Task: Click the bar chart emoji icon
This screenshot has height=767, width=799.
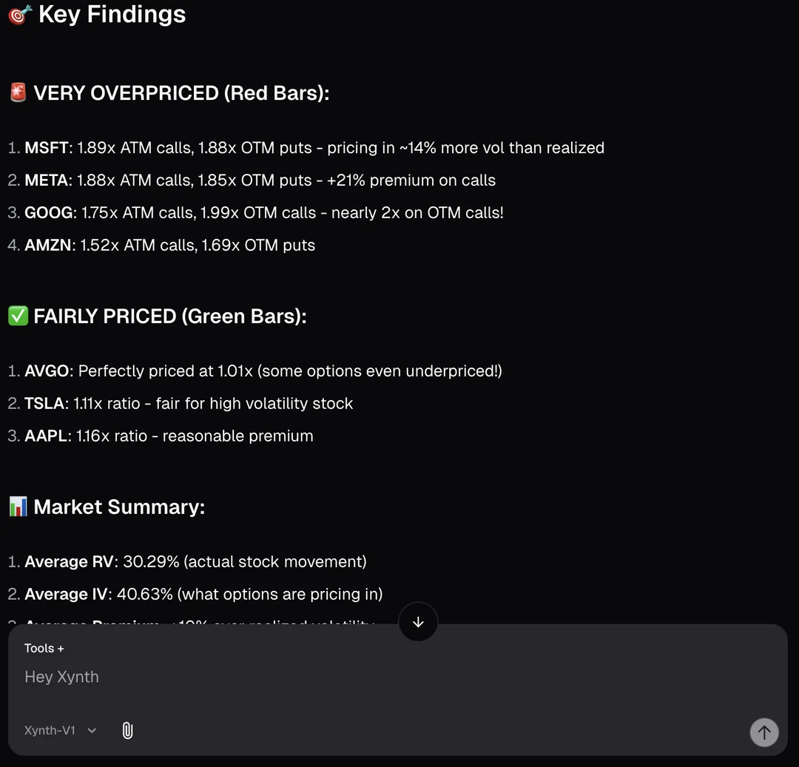Action: pyautogui.click(x=18, y=507)
